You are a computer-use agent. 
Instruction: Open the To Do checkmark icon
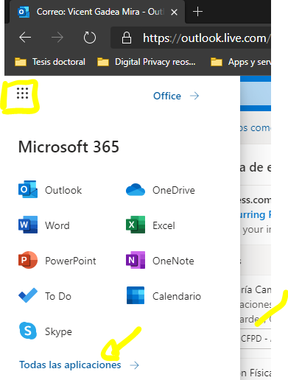click(28, 295)
